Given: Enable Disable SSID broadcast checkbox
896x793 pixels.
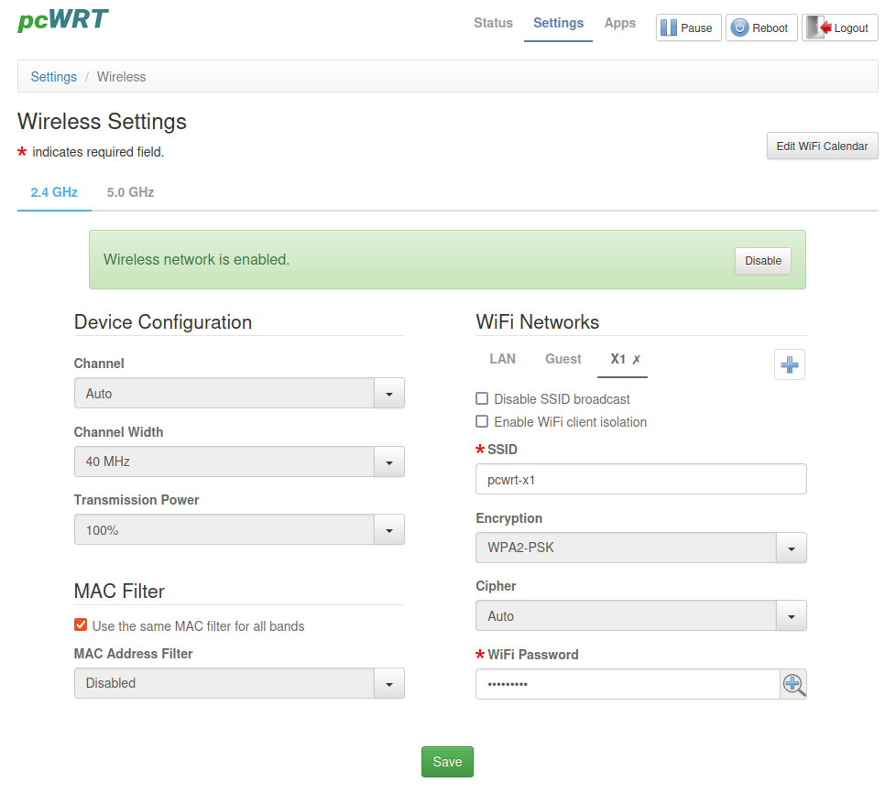Looking at the screenshot, I should [x=482, y=399].
